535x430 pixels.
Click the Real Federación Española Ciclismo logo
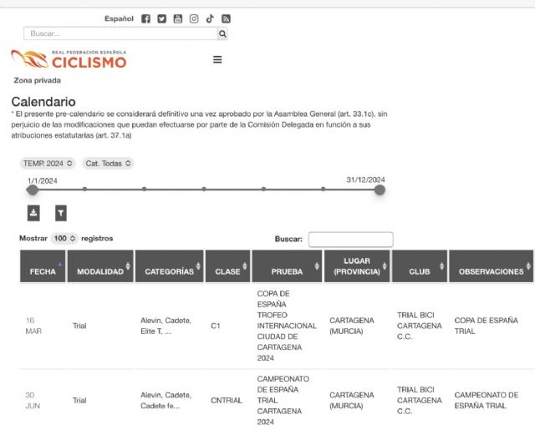69,59
